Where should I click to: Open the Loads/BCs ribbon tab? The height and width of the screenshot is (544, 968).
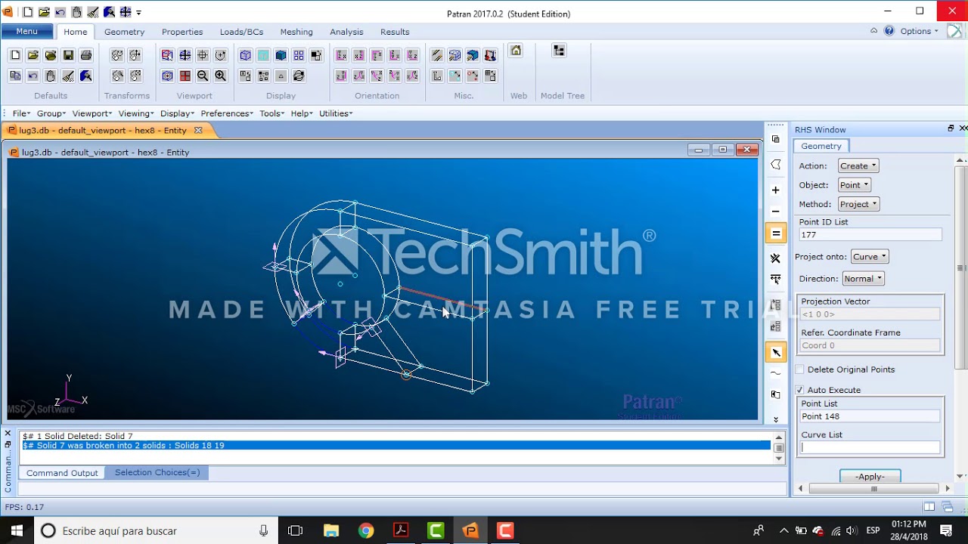(241, 32)
